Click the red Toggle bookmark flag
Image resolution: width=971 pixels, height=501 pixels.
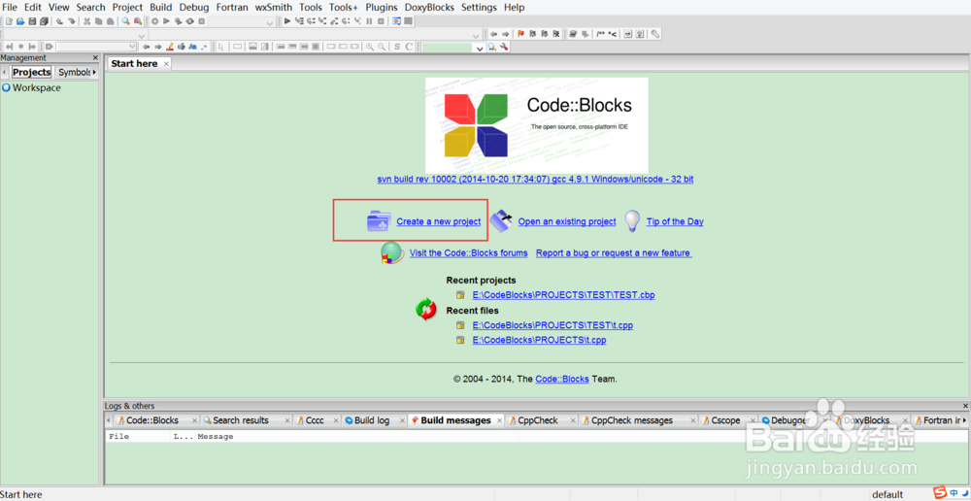[x=520, y=33]
